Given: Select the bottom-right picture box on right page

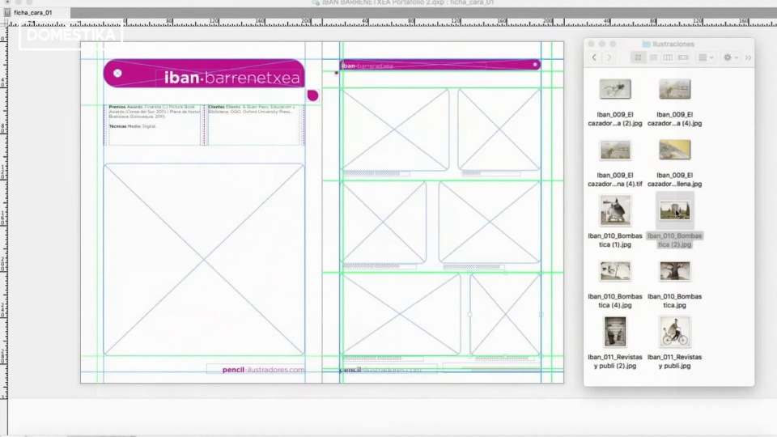Looking at the screenshot, I should (505, 314).
